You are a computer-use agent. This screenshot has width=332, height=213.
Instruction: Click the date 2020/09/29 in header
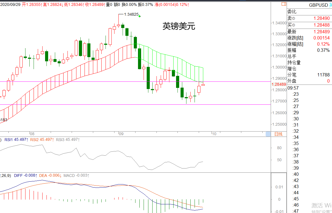pyautogui.click(x=10, y=4)
